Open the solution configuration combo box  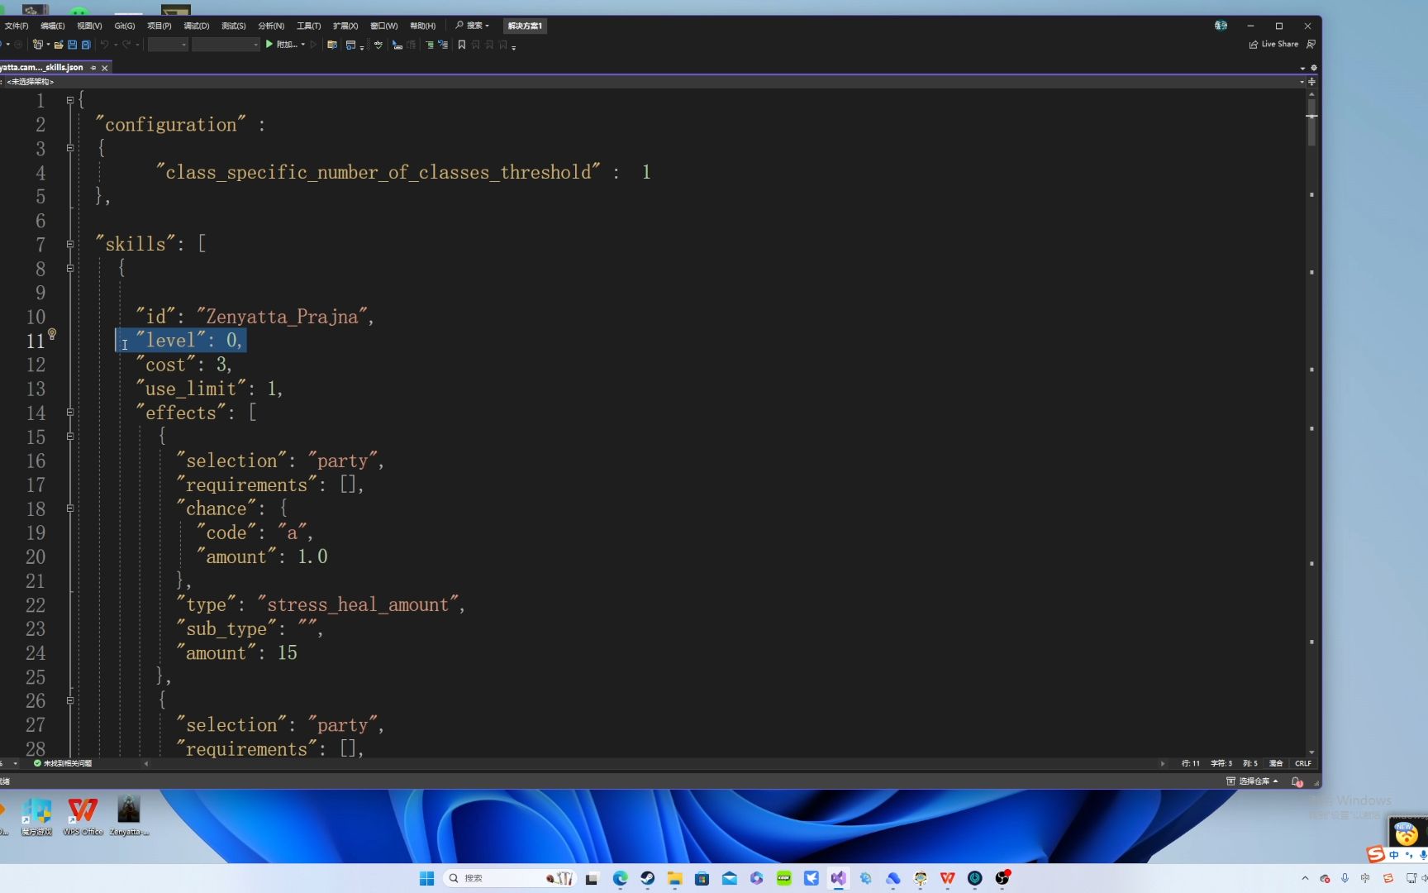168,45
